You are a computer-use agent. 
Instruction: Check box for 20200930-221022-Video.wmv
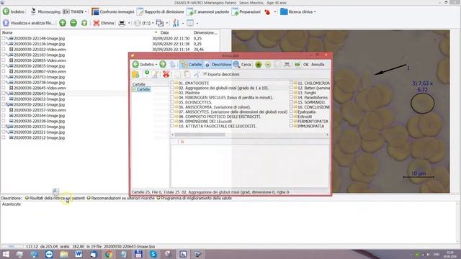(x=4, y=50)
